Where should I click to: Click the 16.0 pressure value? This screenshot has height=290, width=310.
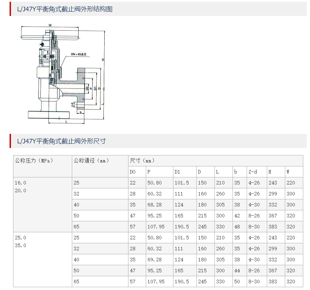(21, 183)
